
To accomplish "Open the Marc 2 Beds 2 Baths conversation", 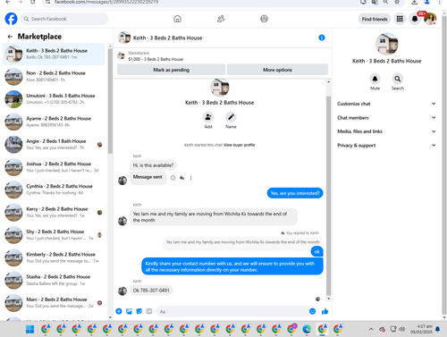I will [x=54, y=303].
